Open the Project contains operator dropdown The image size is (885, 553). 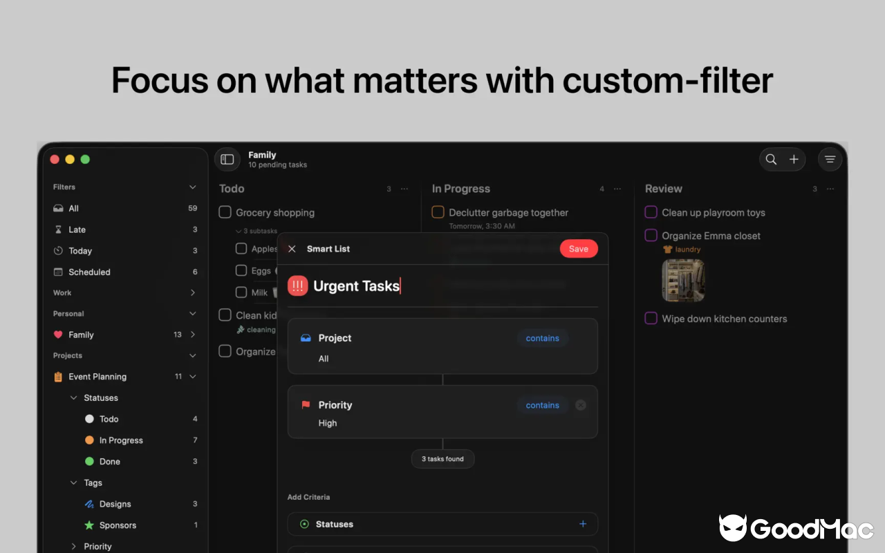[543, 338]
